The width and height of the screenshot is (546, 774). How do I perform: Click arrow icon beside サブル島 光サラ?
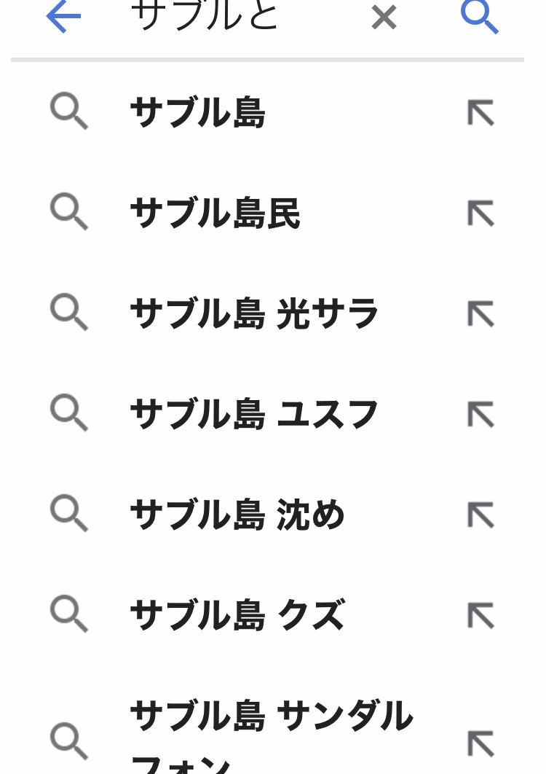[x=480, y=314]
